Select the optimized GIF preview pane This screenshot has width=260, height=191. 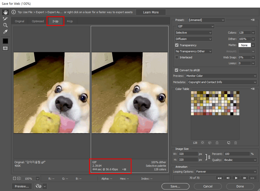coord(130,92)
